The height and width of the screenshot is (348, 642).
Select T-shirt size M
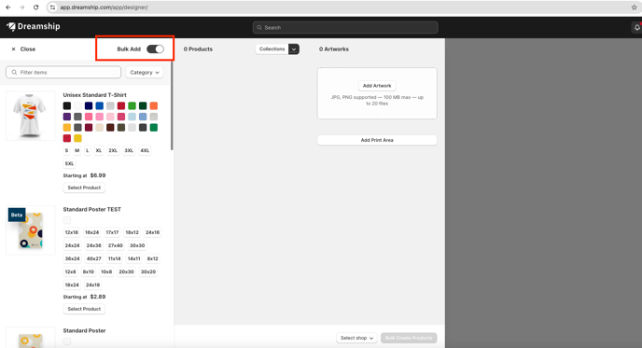[x=77, y=150]
